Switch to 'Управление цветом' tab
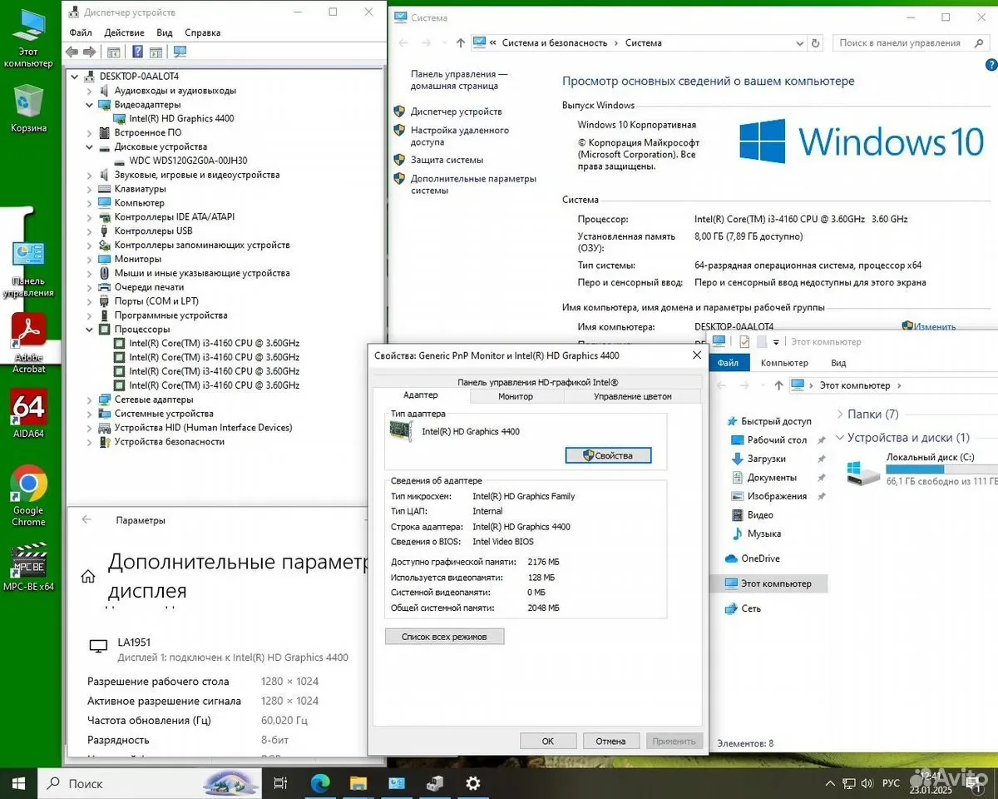 click(x=633, y=396)
